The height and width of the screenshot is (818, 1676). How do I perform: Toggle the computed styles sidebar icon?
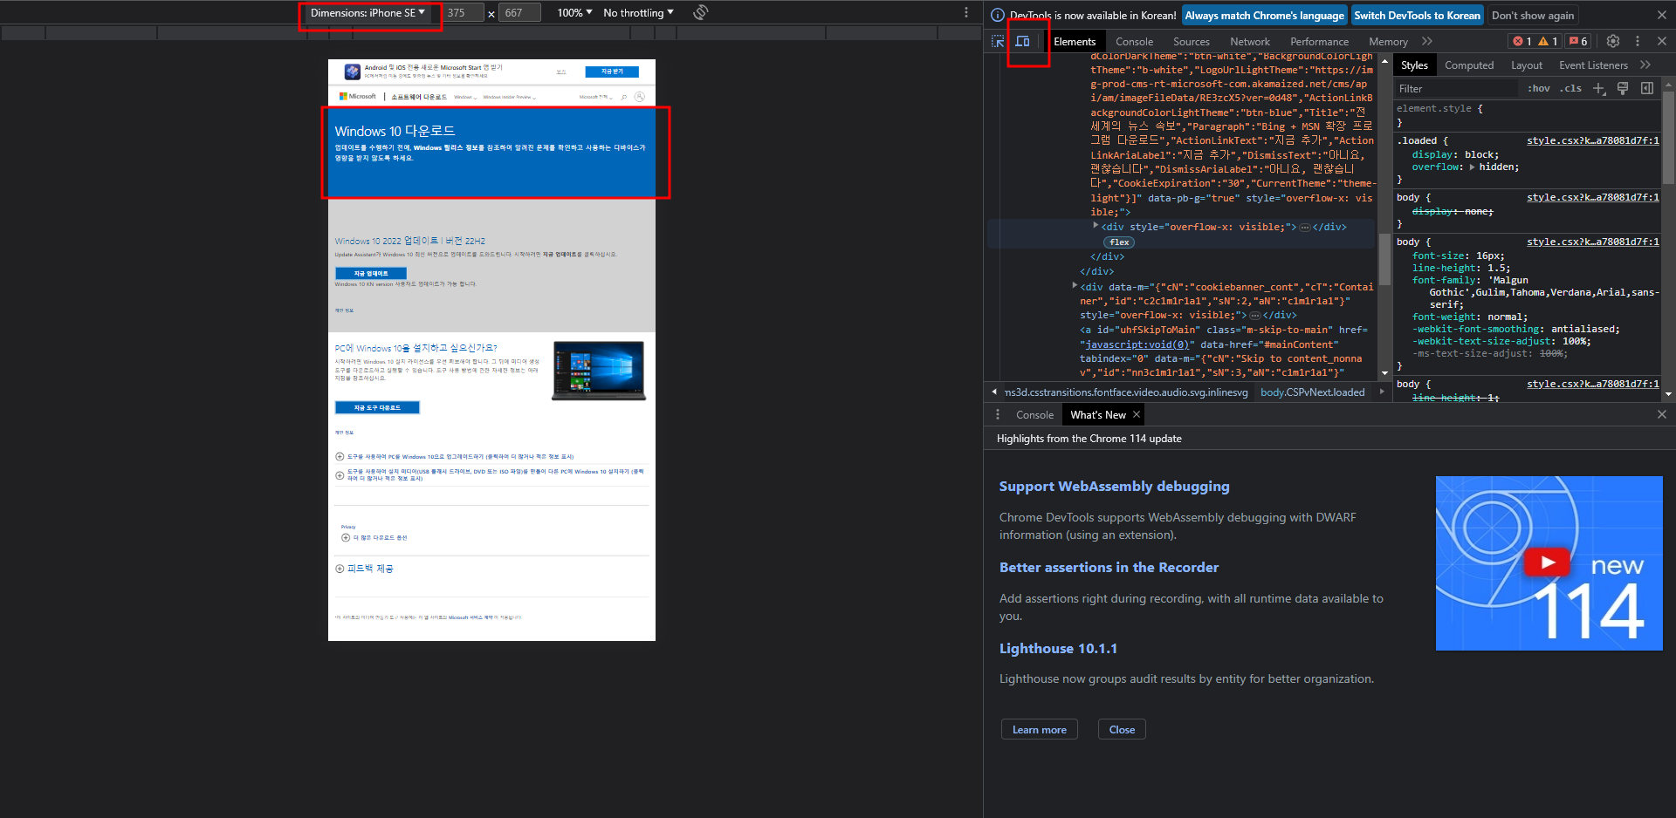point(1647,88)
